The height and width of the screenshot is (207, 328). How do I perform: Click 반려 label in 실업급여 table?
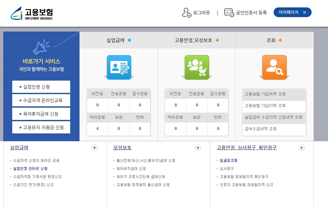coord(140,117)
